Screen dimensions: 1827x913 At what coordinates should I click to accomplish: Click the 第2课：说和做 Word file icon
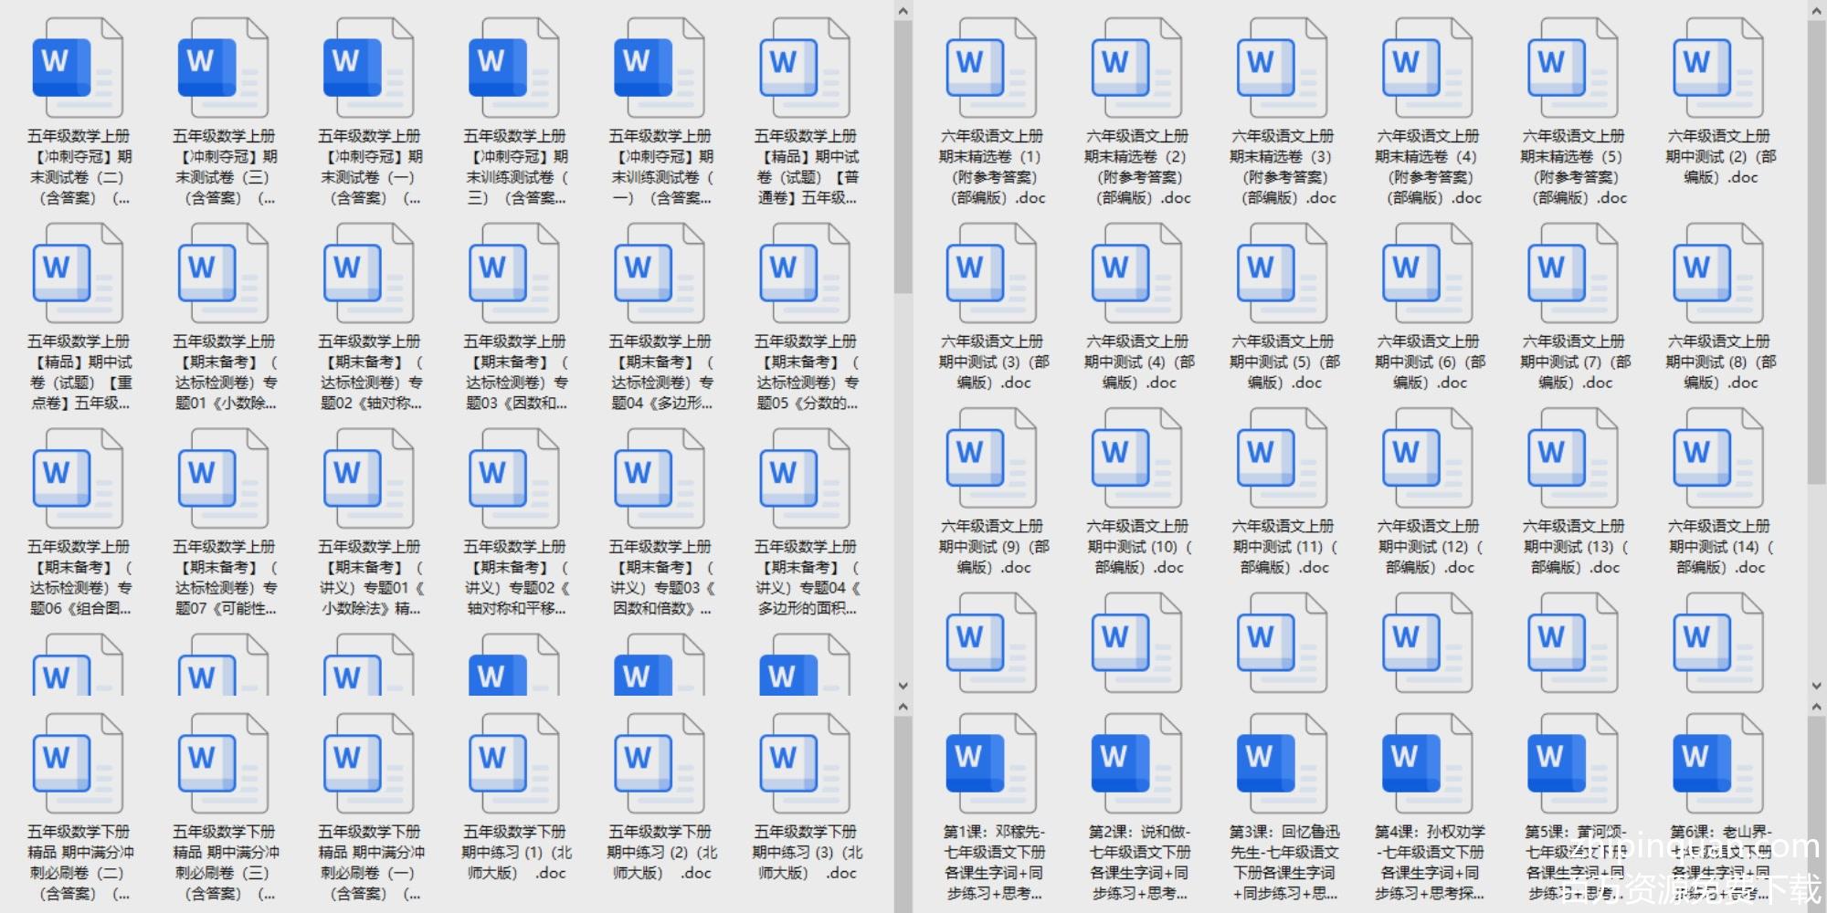[1136, 763]
